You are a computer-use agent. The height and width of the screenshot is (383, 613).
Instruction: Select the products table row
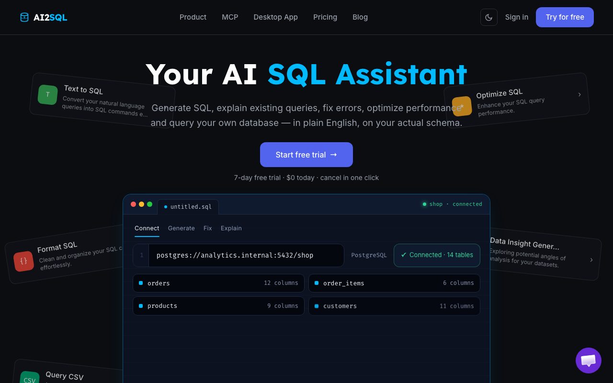[x=218, y=306]
